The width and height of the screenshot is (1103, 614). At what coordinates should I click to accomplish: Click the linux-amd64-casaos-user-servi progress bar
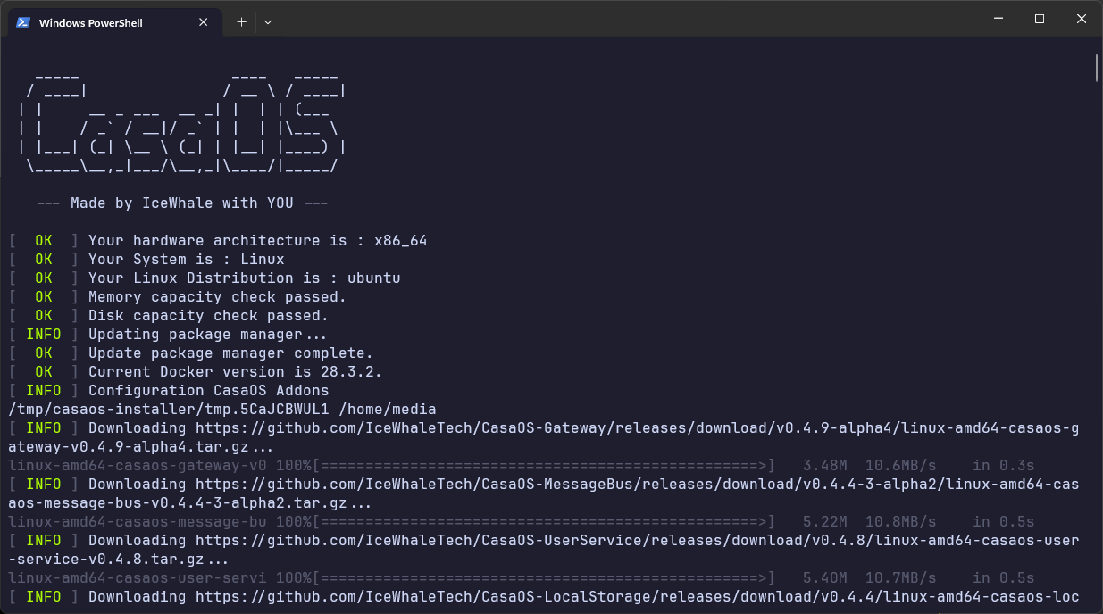click(542, 578)
